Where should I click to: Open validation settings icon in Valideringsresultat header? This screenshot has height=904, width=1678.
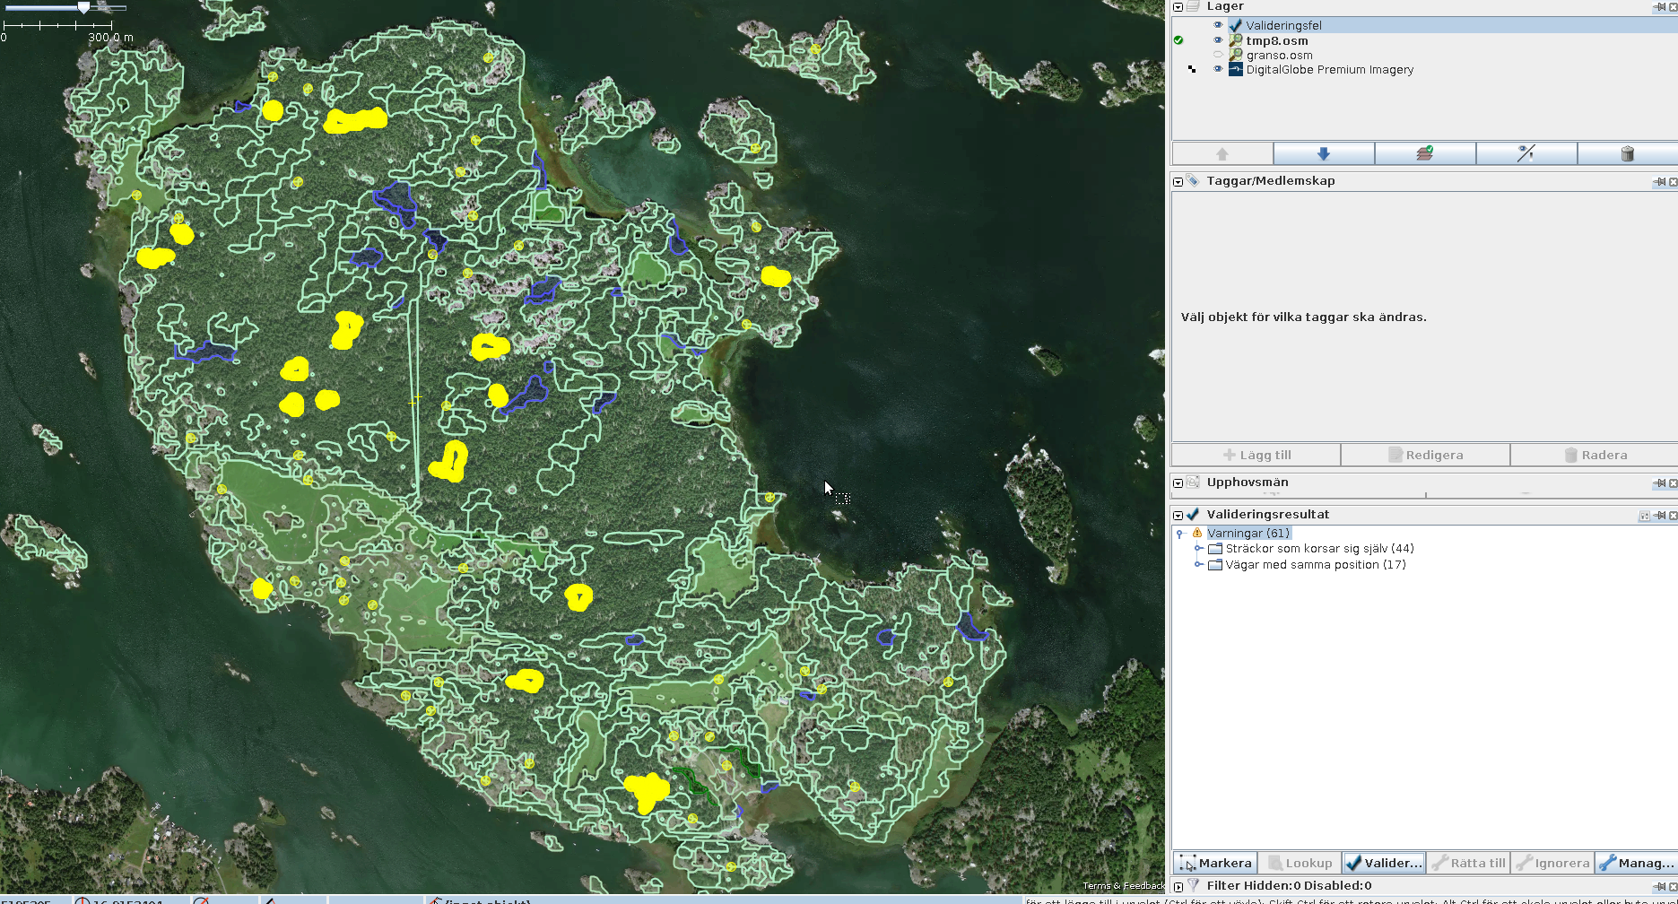pos(1644,516)
